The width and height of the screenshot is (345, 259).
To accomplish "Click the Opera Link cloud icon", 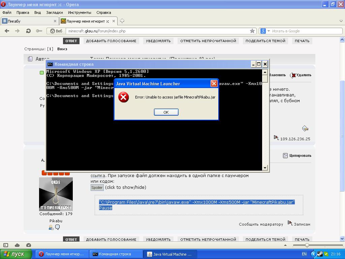I will 17,245.
